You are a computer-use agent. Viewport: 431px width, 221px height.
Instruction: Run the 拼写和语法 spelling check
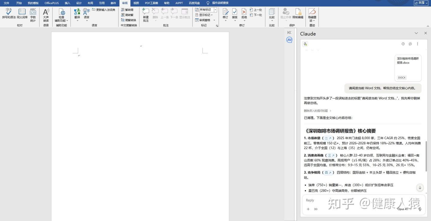pyautogui.click(x=9, y=14)
